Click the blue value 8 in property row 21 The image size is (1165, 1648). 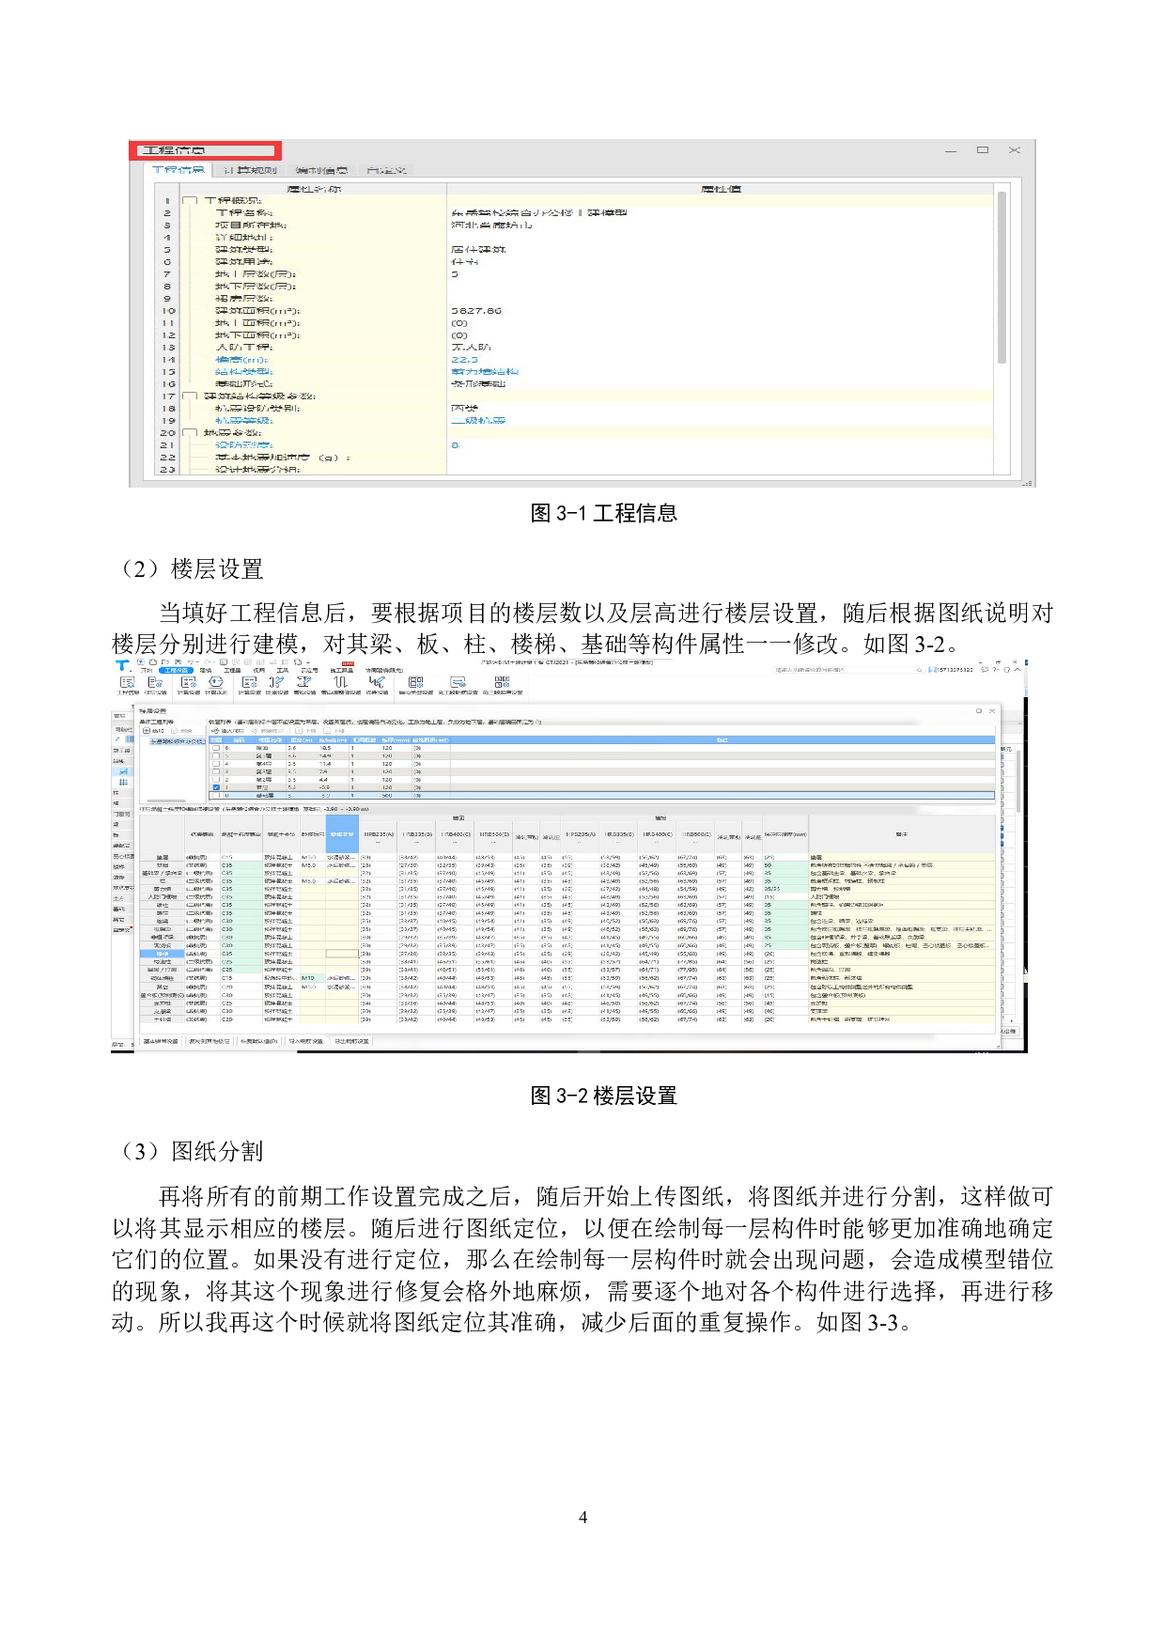[x=455, y=444]
